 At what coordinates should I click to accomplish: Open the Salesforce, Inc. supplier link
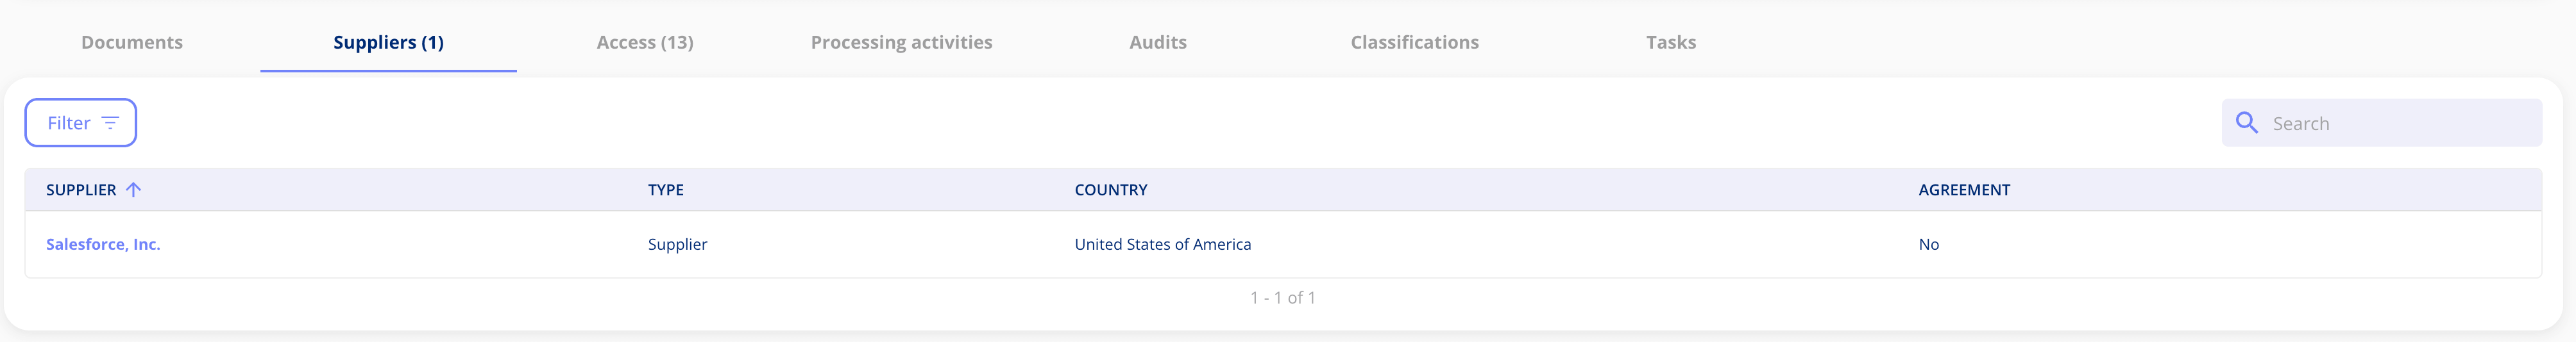tap(103, 244)
